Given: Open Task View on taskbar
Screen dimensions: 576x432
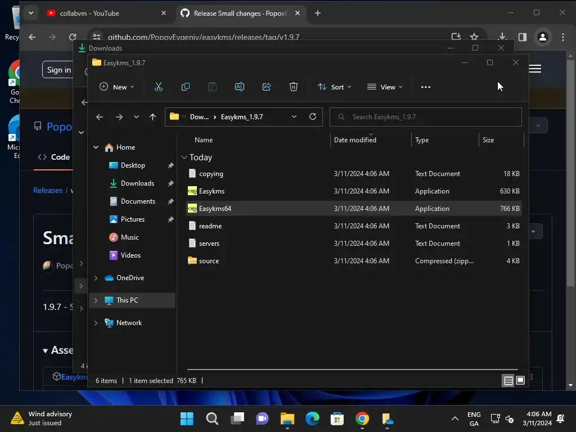Looking at the screenshot, I should pos(237,418).
